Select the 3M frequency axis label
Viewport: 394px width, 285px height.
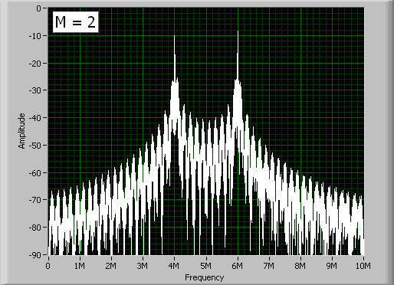[143, 266]
